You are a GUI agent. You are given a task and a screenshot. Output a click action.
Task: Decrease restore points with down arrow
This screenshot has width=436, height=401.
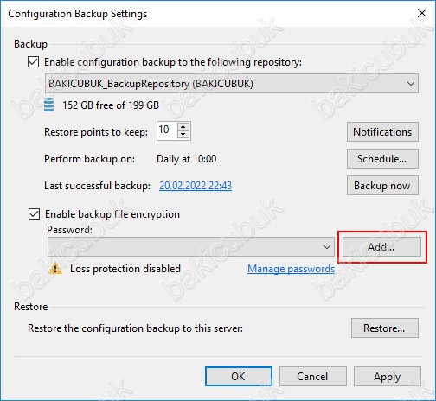coord(183,135)
